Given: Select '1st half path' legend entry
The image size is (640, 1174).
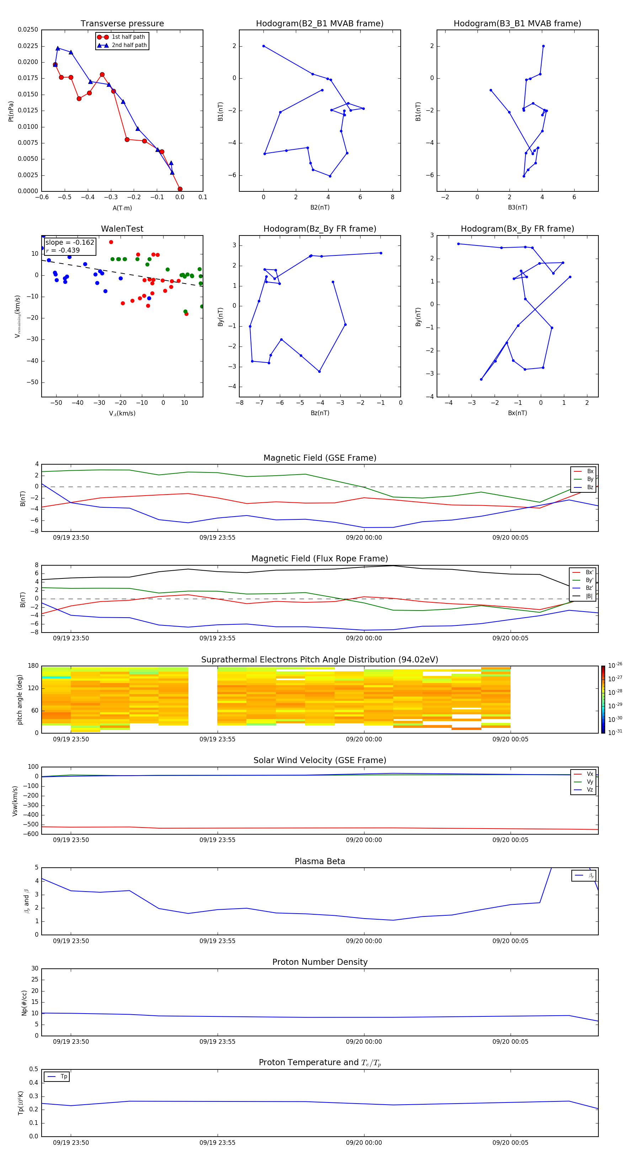Looking at the screenshot, I should pyautogui.click(x=121, y=37).
